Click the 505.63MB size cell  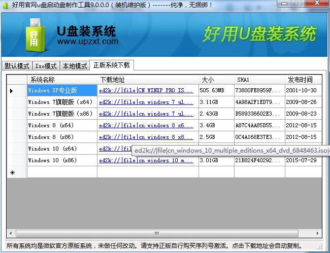pyautogui.click(x=216, y=90)
